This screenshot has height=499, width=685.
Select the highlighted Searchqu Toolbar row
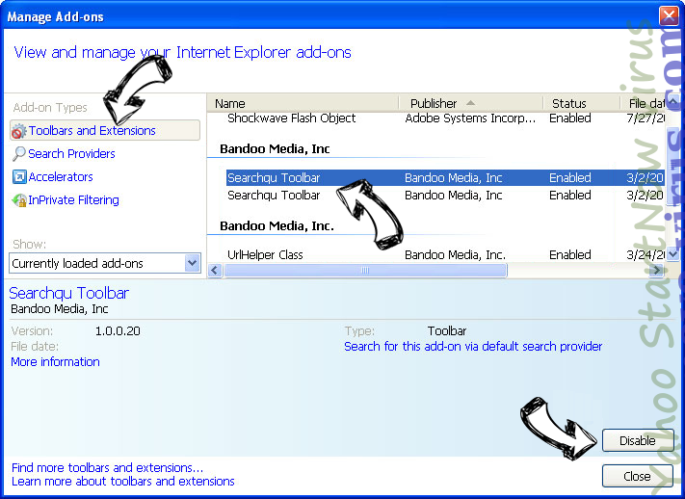click(446, 177)
